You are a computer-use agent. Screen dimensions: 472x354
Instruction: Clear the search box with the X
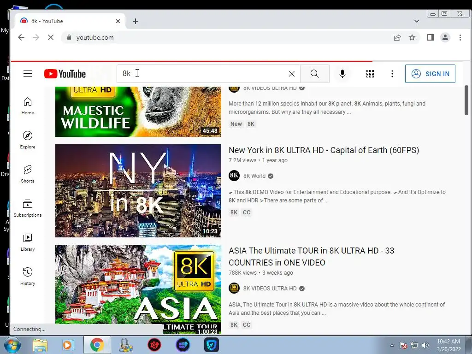[x=291, y=74]
